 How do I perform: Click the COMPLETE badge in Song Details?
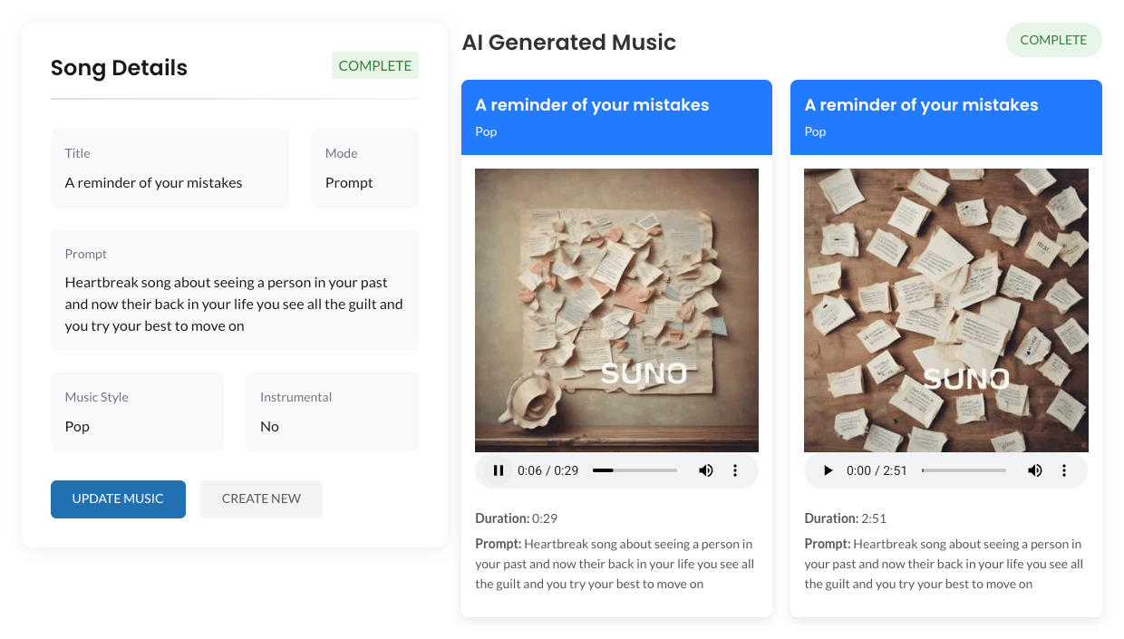[x=374, y=65]
